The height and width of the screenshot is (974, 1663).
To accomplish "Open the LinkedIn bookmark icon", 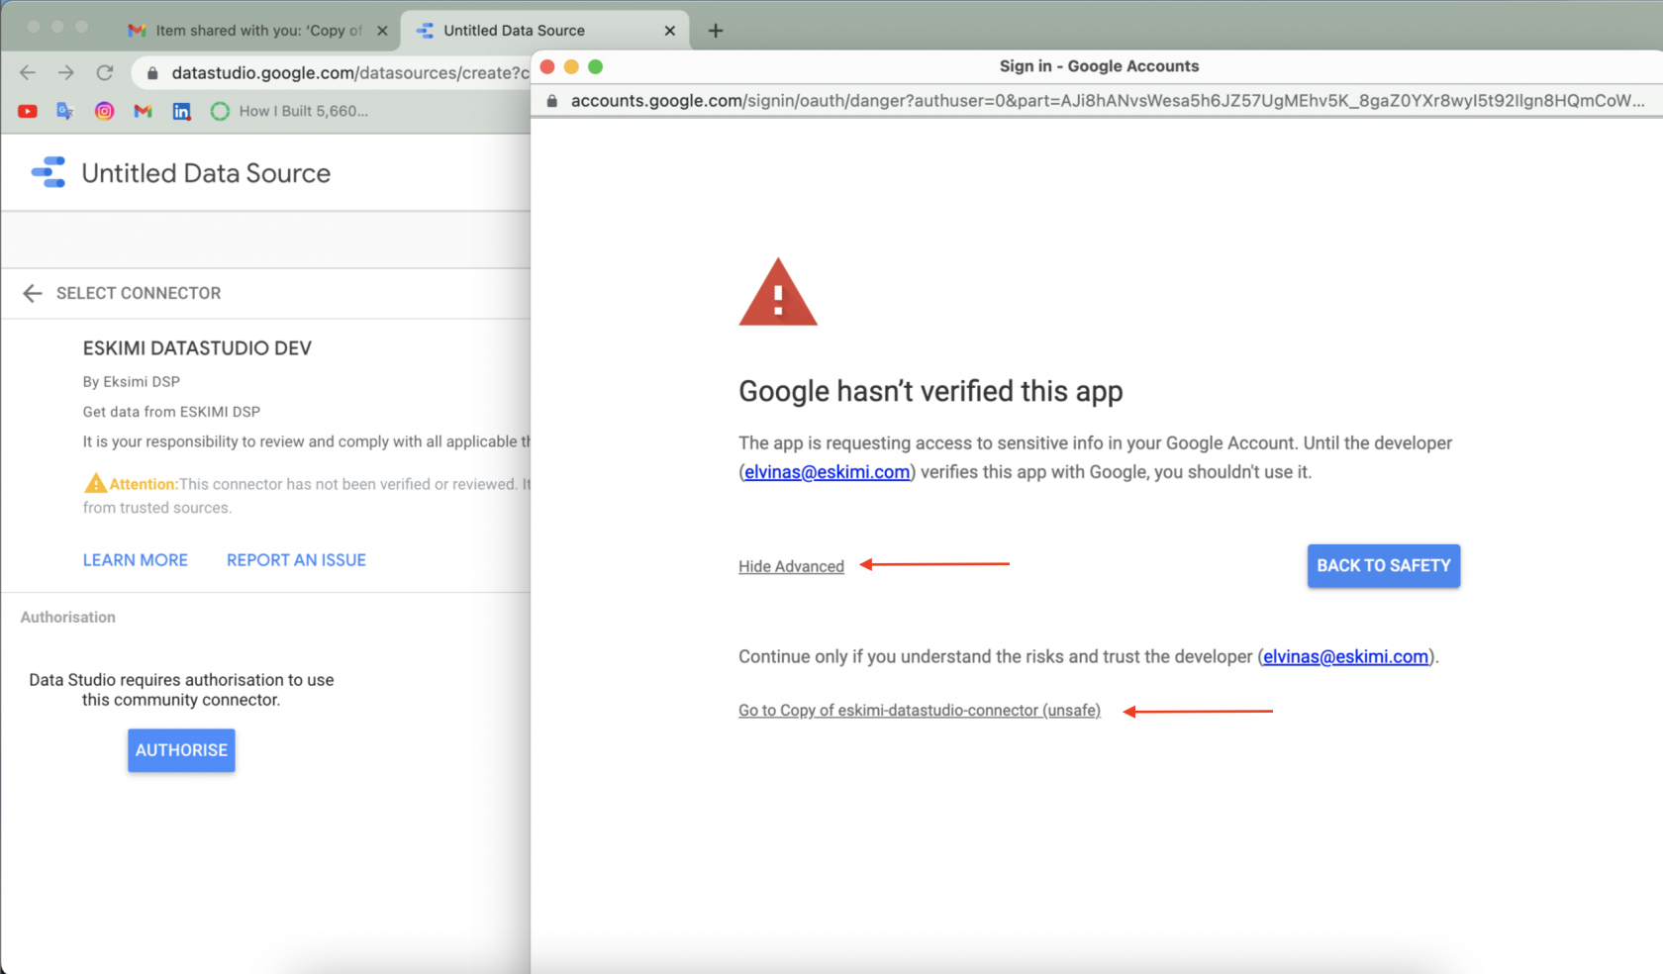I will pos(181,111).
